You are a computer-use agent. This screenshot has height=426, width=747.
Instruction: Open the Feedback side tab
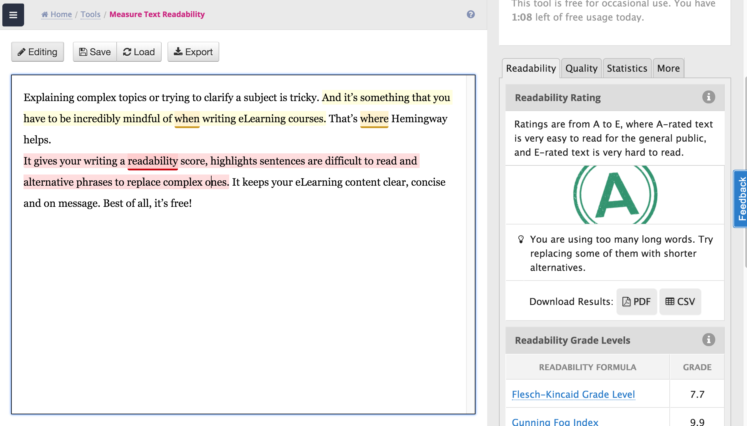point(741,199)
